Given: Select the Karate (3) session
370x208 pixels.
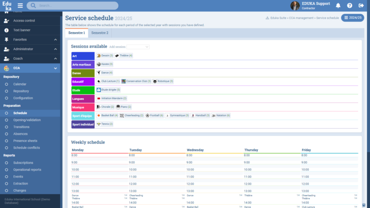Looking at the screenshot, I should pos(105,64).
